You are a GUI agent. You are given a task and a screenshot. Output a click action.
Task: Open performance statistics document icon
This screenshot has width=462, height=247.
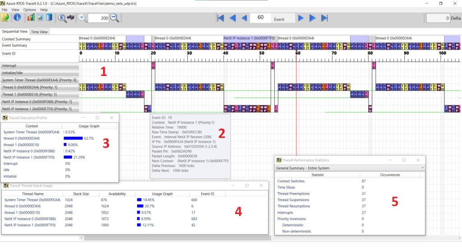tap(40, 18)
